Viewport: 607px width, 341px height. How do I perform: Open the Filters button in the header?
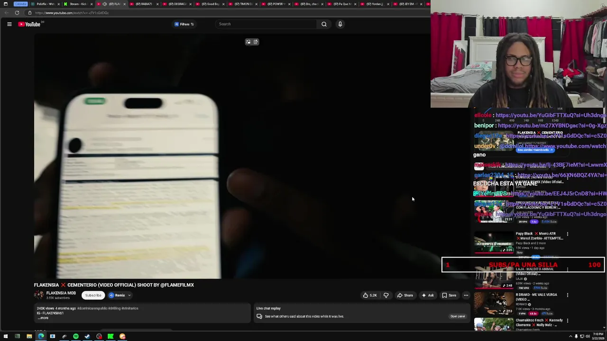184,24
